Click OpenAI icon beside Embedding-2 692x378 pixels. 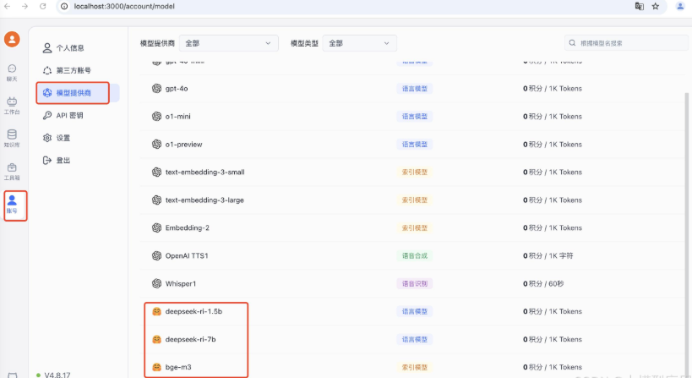[x=156, y=227]
